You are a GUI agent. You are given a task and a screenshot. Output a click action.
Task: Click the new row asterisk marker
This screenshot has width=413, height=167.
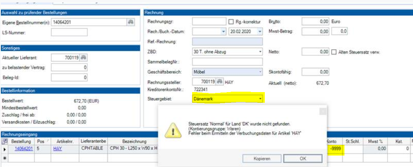coord(5,158)
